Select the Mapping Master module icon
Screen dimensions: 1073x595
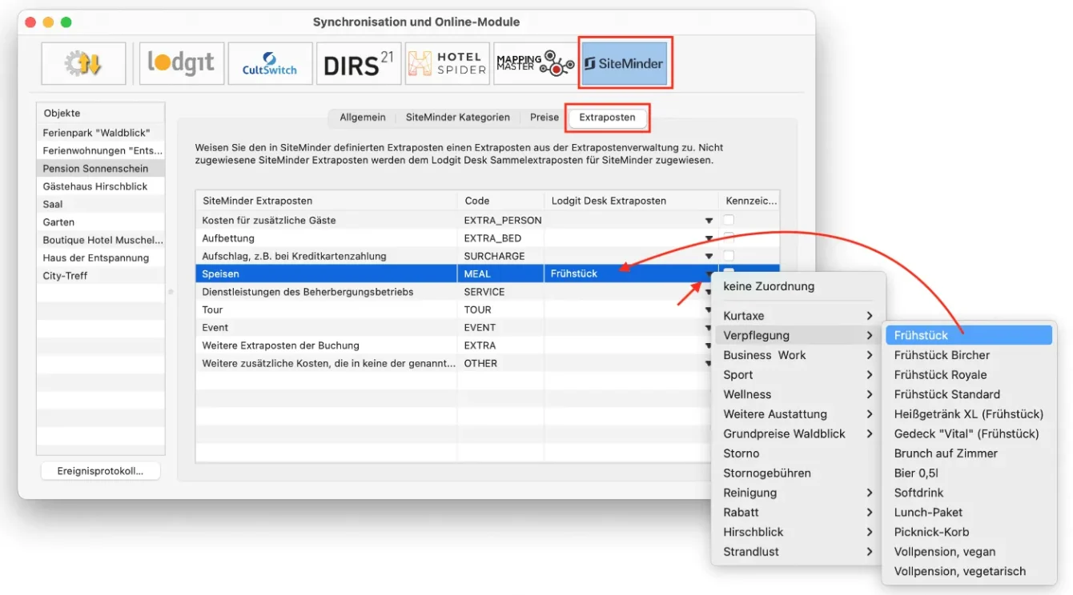pos(535,63)
